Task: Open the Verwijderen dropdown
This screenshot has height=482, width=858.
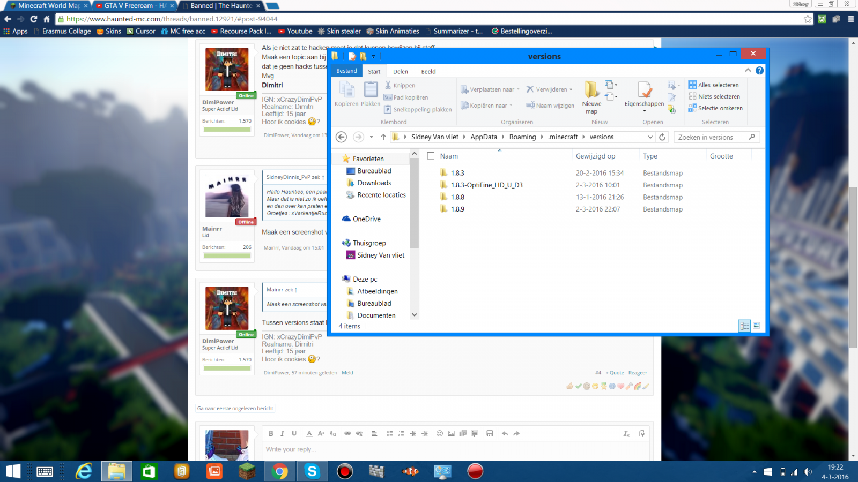Action: pos(550,89)
